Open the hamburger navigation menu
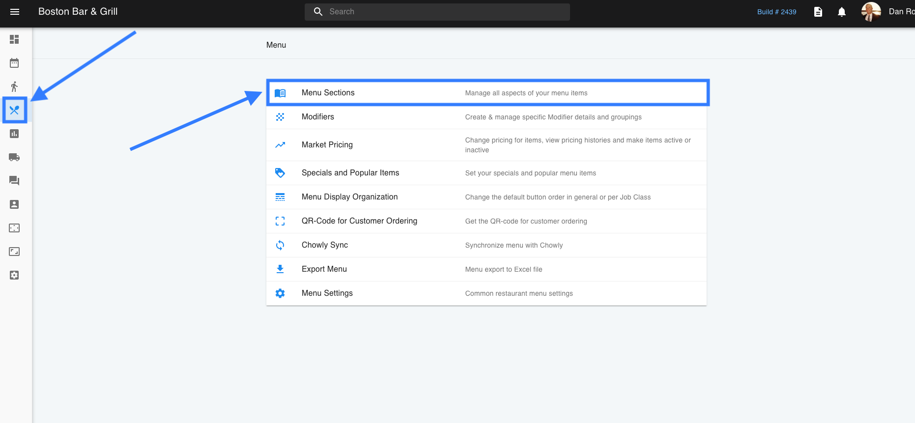This screenshot has width=915, height=423. click(15, 12)
